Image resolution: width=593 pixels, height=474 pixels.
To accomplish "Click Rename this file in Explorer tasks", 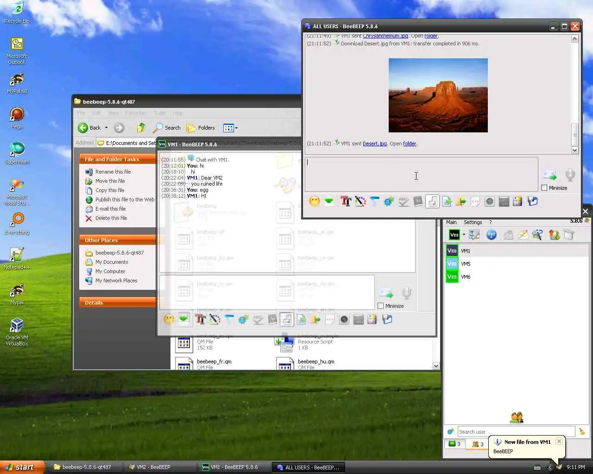I will 113,172.
